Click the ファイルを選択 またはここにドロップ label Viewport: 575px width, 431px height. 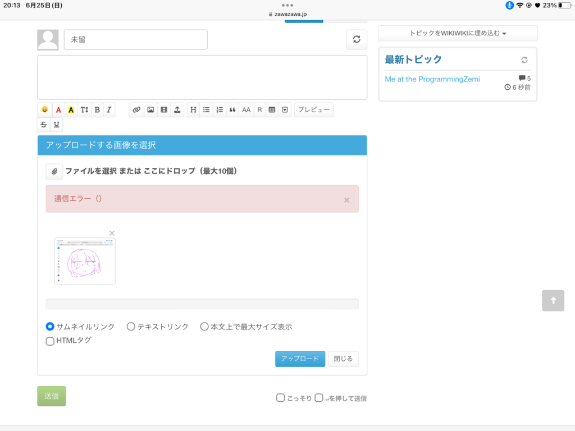(151, 171)
